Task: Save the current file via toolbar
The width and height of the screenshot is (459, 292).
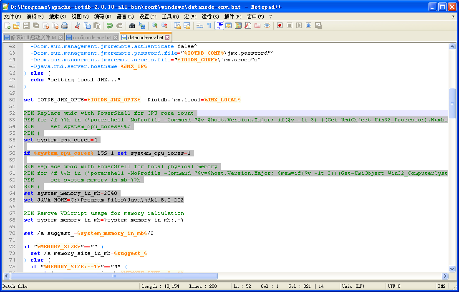Action: tap(26, 26)
